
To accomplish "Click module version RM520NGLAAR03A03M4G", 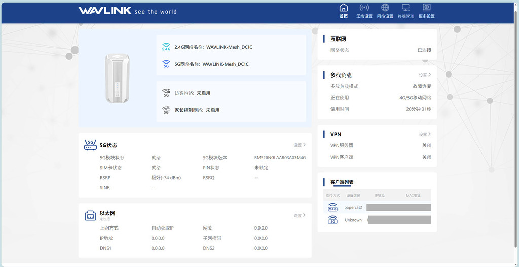I will coord(280,158).
